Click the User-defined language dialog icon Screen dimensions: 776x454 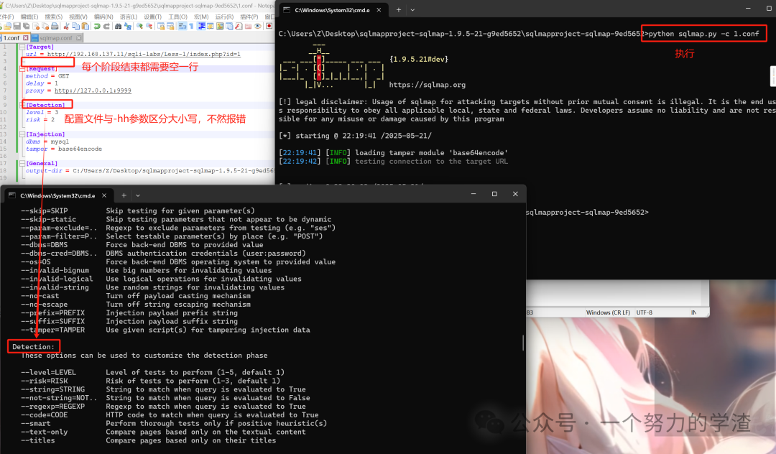[x=211, y=26]
